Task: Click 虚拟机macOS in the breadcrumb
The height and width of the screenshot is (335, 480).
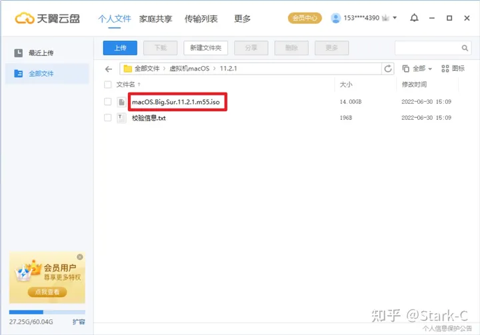Action: [189, 69]
